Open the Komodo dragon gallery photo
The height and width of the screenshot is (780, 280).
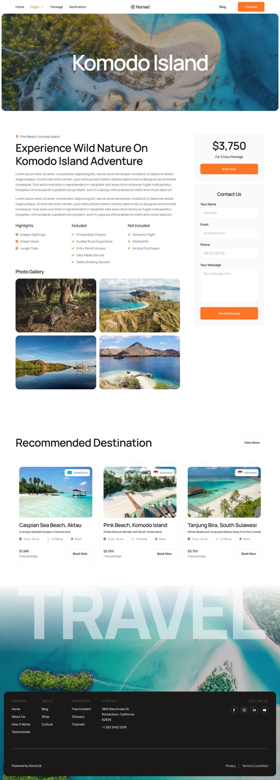(56, 305)
